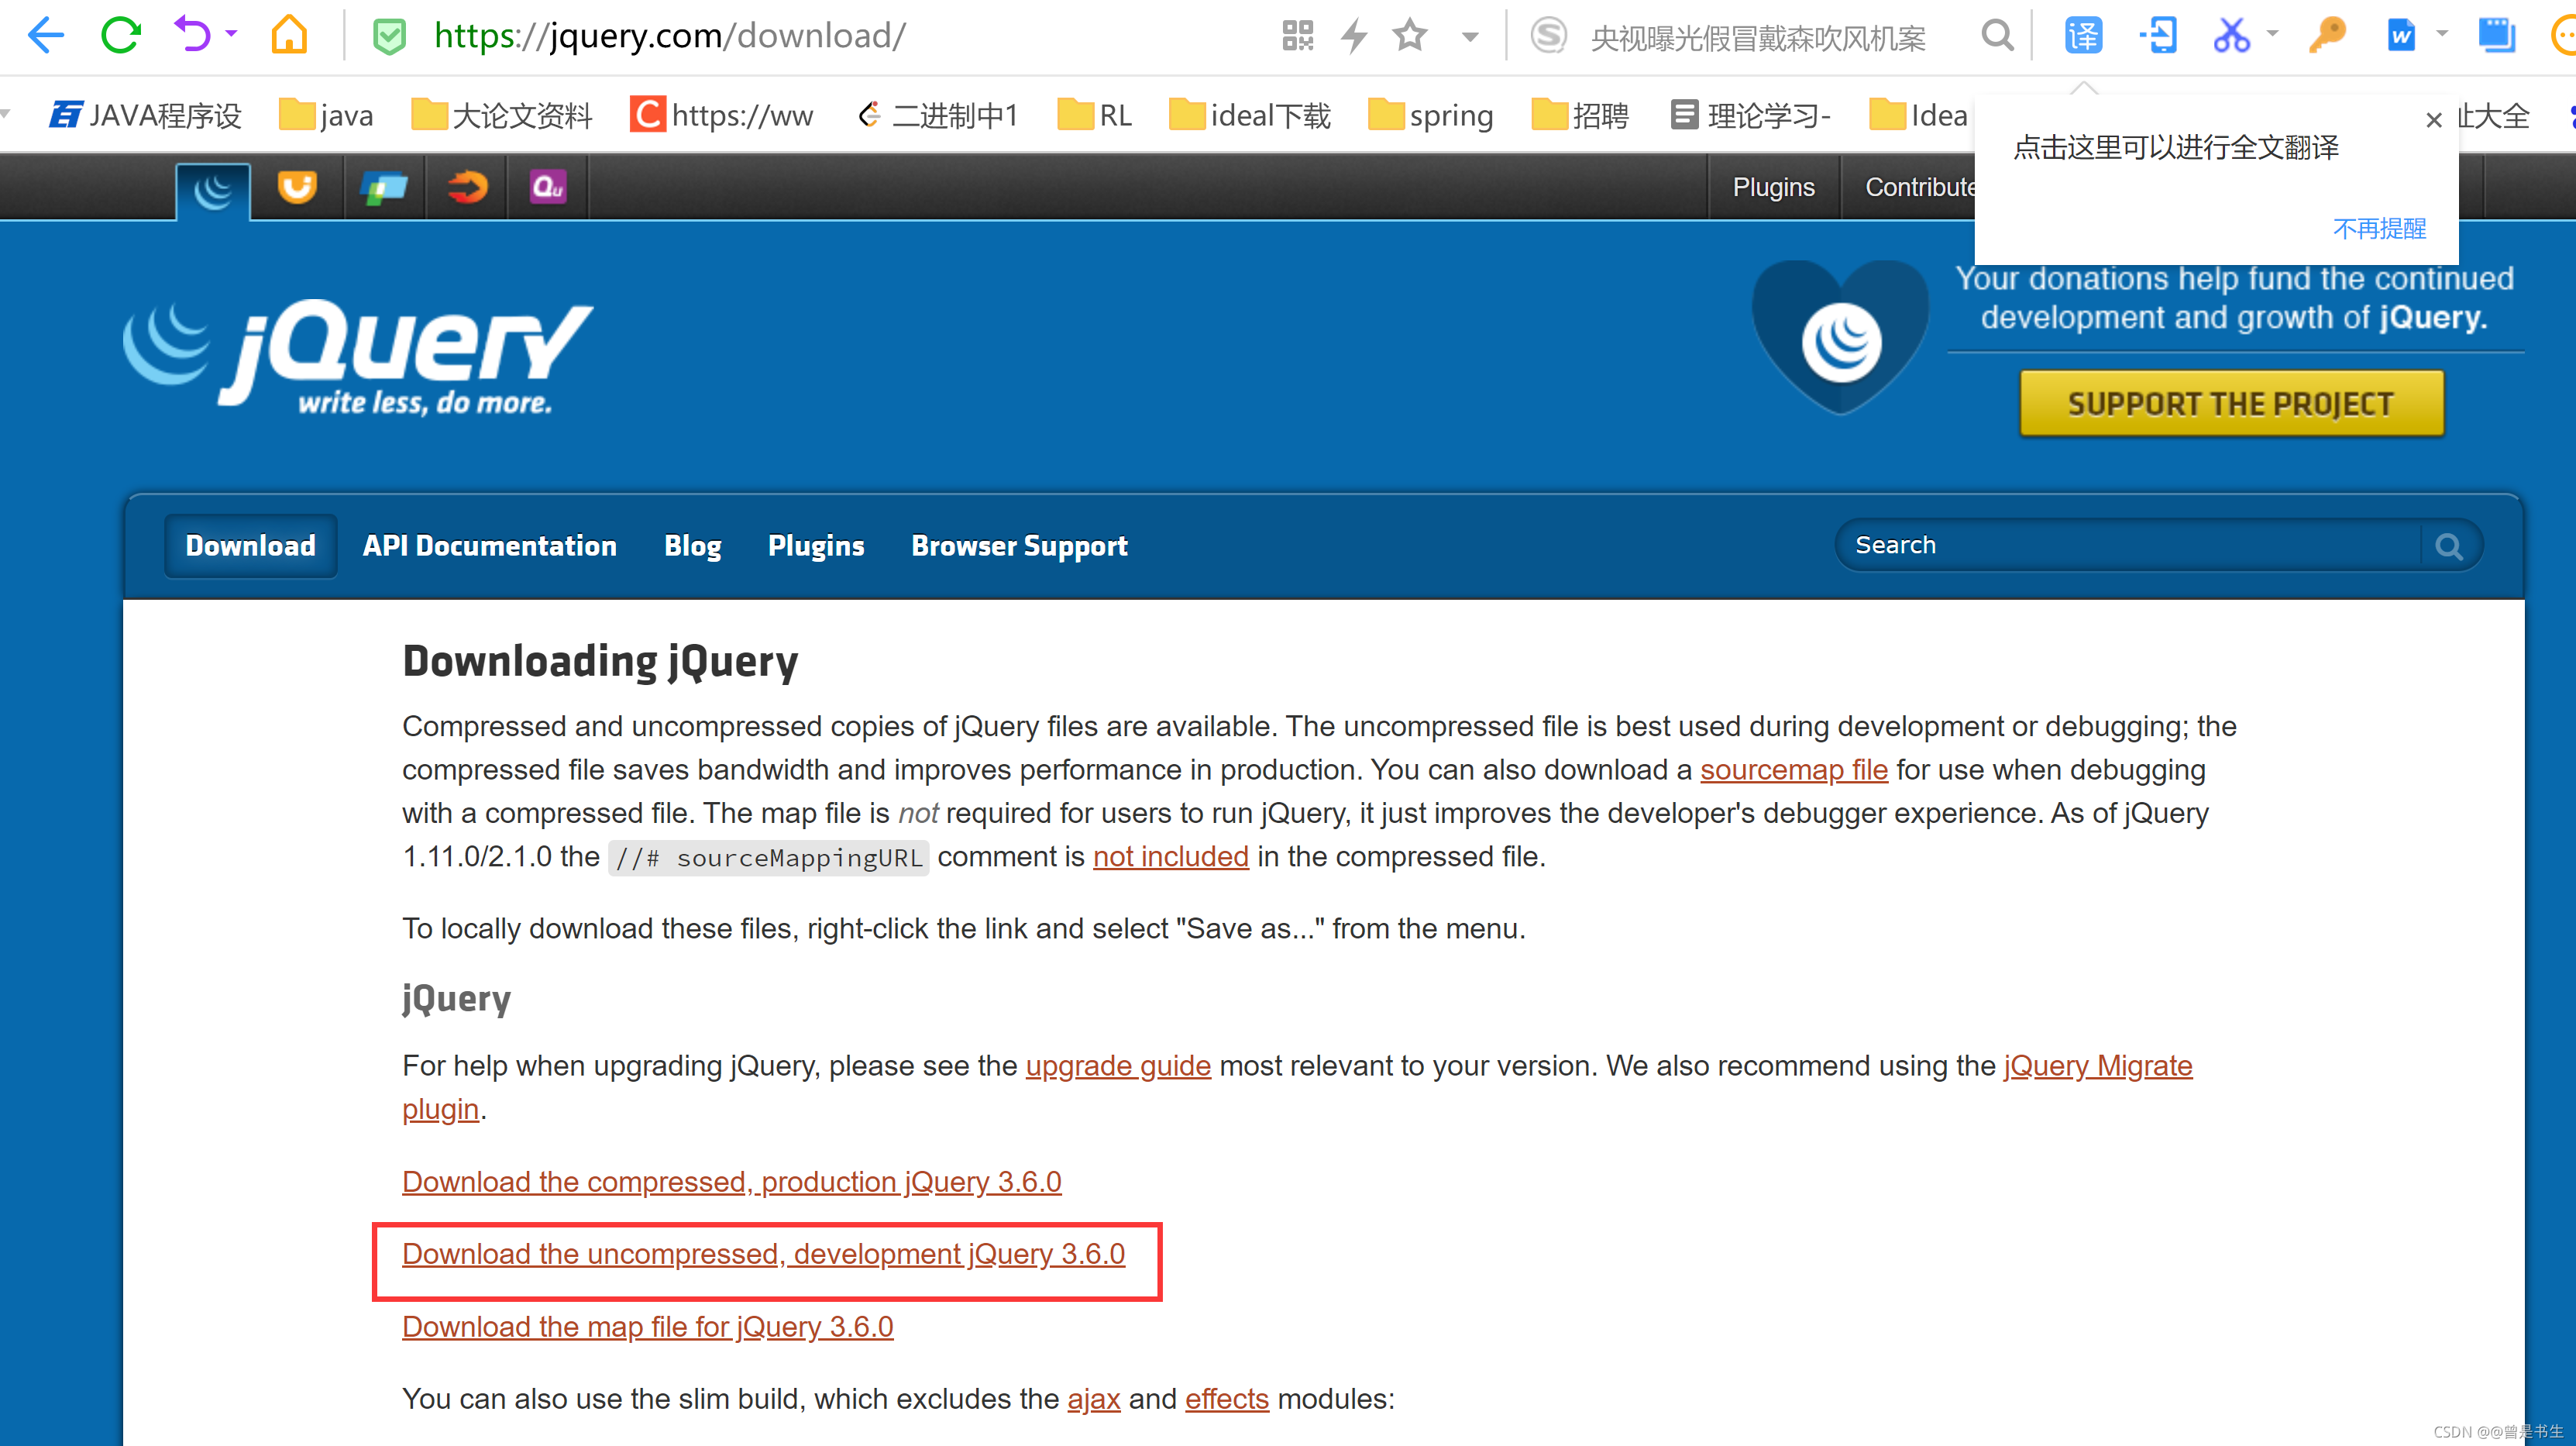
Task: Open the API Documentation tab
Action: coord(489,546)
